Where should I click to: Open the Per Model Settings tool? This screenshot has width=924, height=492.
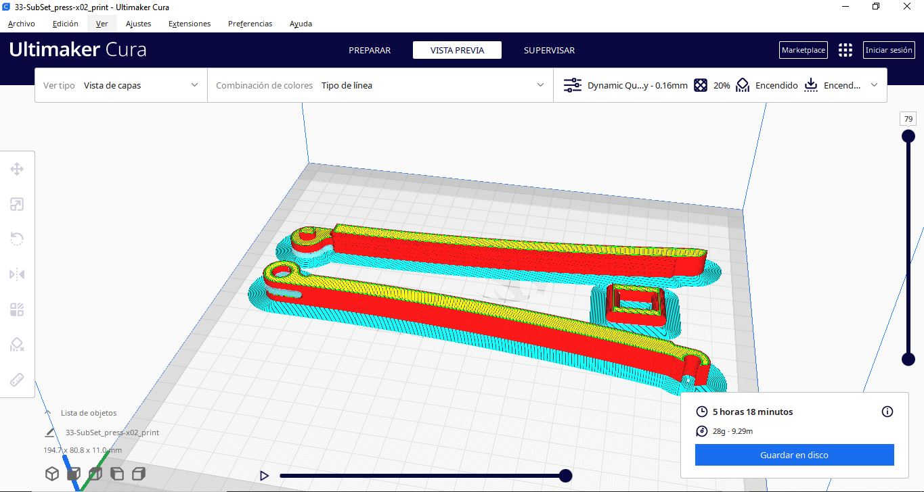click(x=17, y=310)
